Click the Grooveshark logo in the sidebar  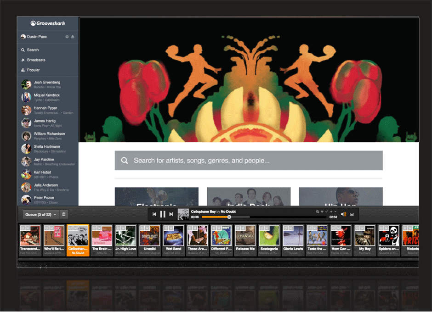[48, 23]
